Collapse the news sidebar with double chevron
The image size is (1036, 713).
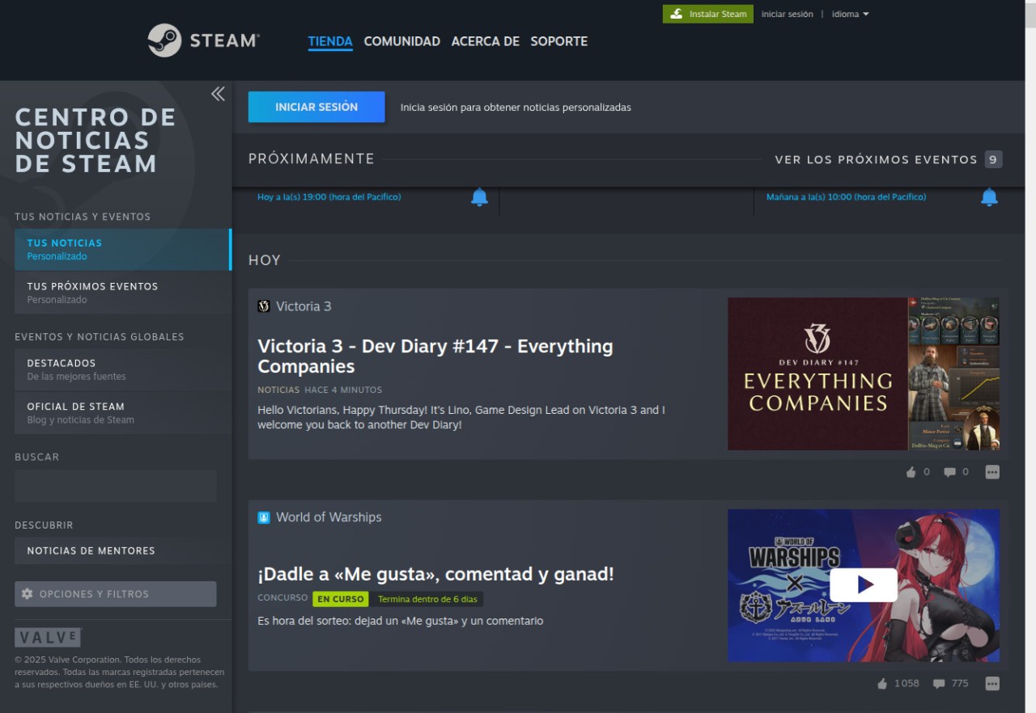[218, 94]
